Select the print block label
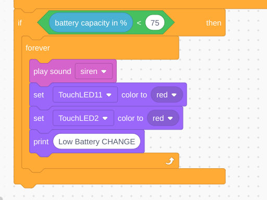This screenshot has width=267, height=200. [41, 142]
